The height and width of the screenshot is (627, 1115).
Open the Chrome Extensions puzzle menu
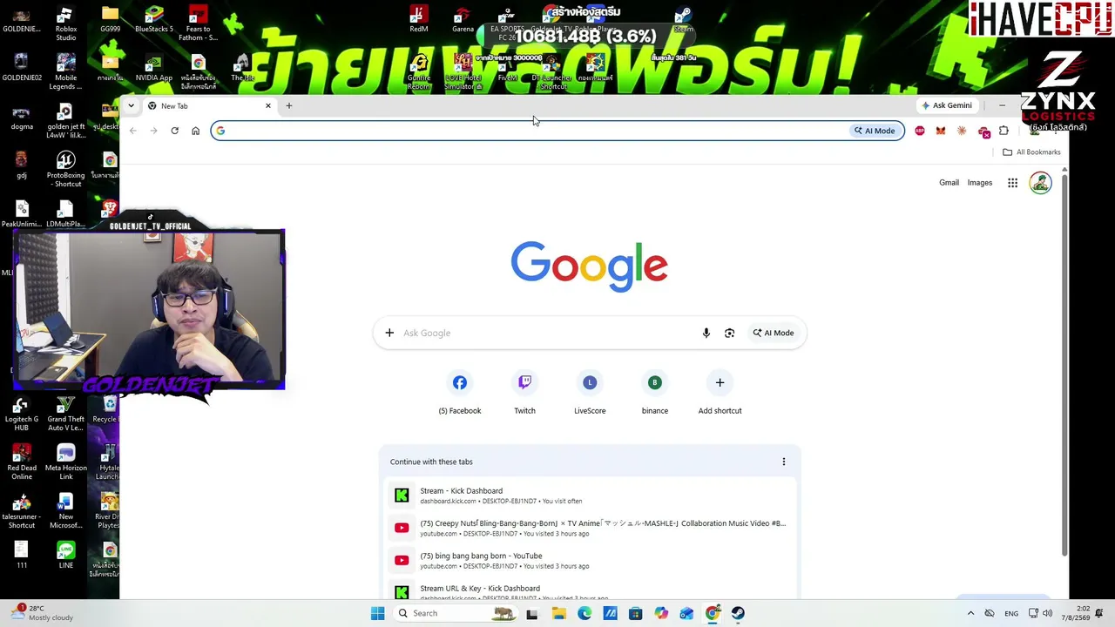click(1003, 131)
